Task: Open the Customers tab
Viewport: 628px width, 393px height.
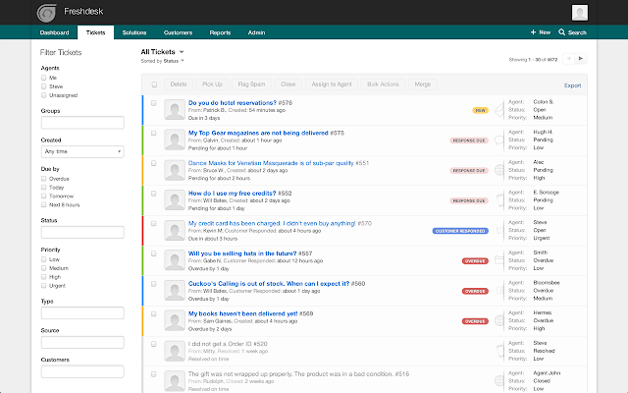Action: coord(179,32)
